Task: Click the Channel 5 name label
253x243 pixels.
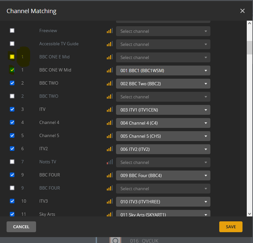Action: click(49, 135)
